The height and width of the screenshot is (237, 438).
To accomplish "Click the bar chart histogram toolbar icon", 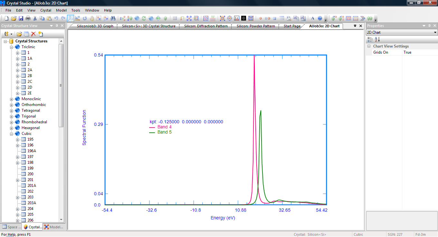I will click(x=237, y=18).
